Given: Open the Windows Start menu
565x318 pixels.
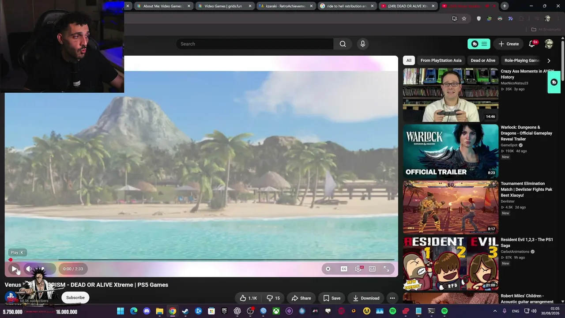Looking at the screenshot, I should pyautogui.click(x=121, y=311).
